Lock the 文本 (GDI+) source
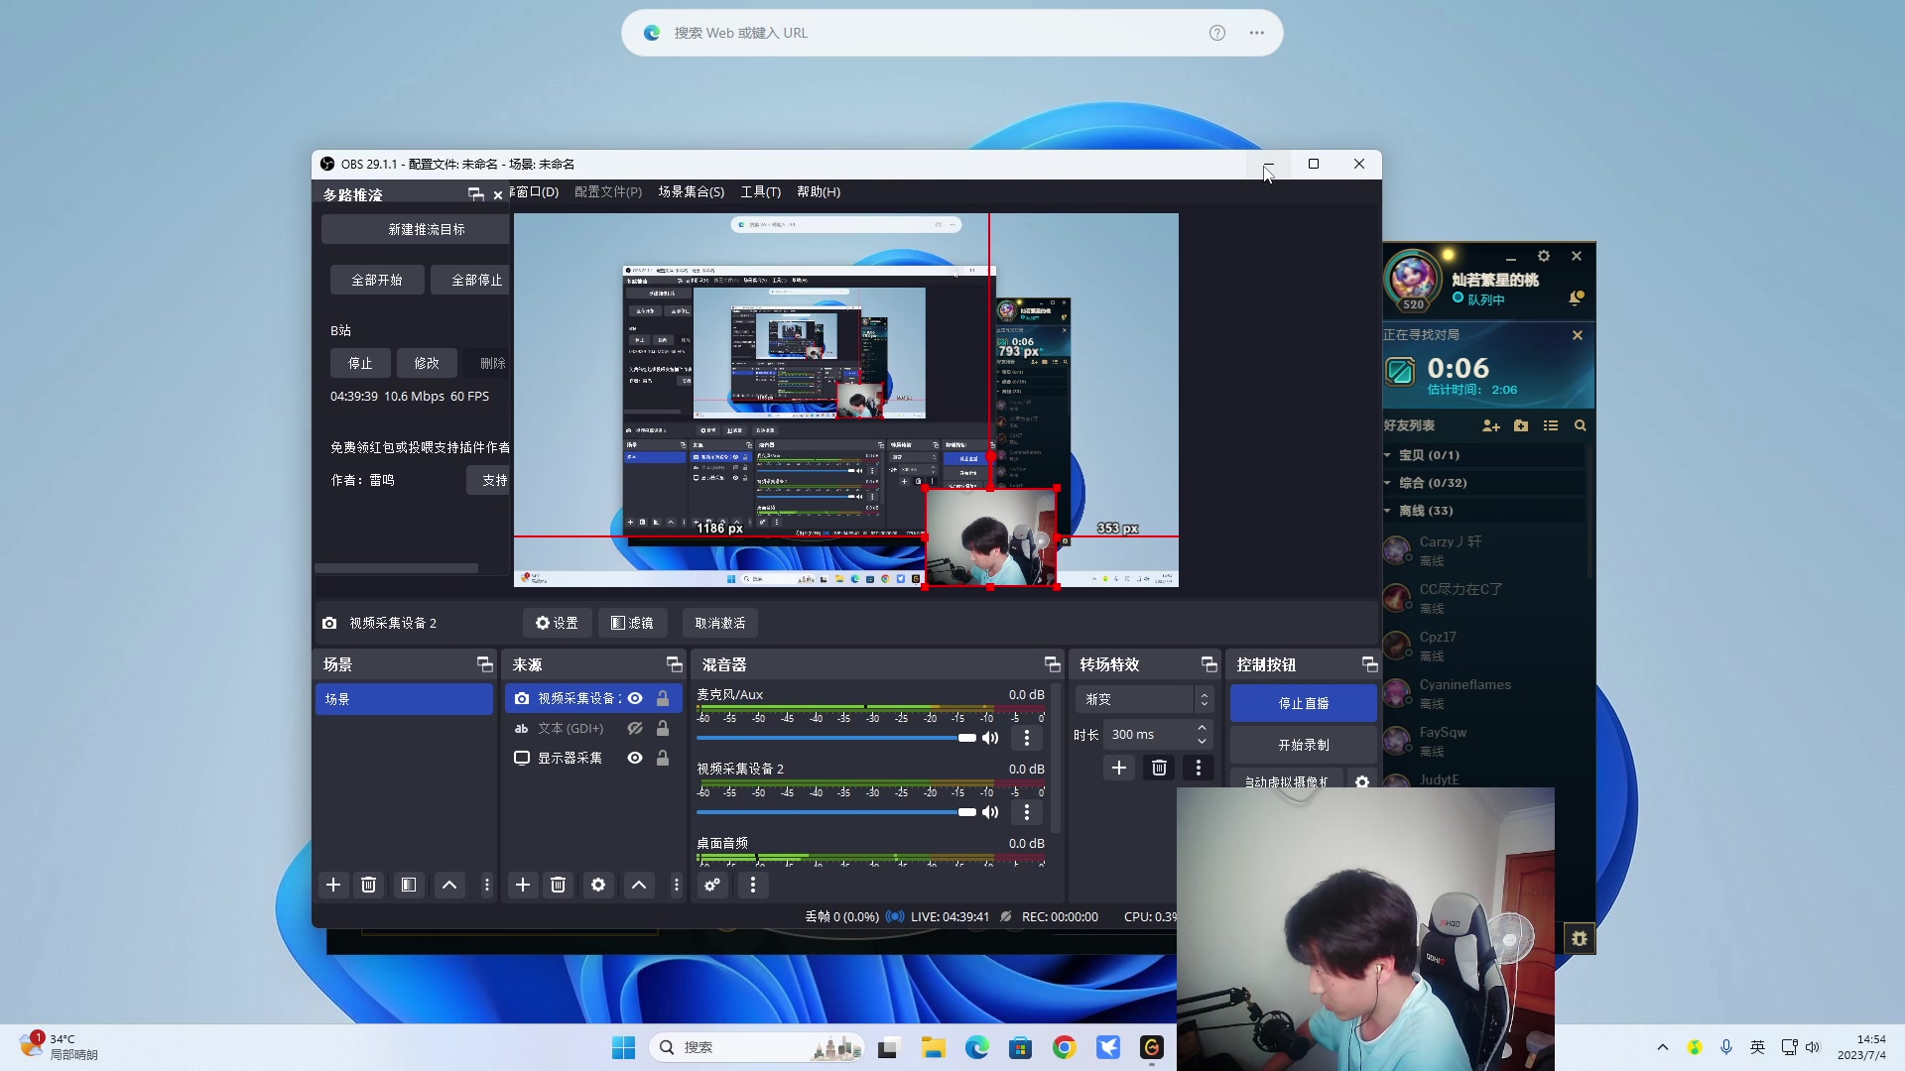Viewport: 1905px width, 1071px height. pyautogui.click(x=663, y=729)
